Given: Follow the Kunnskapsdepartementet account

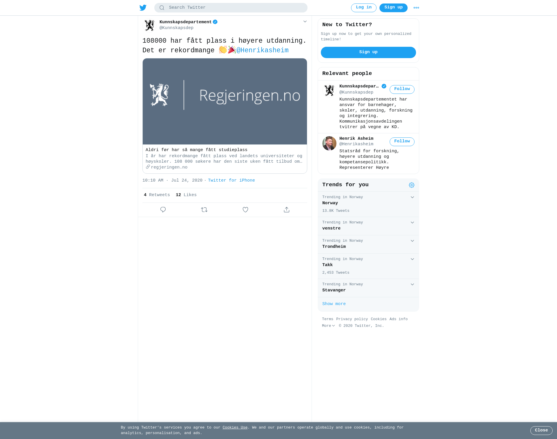Looking at the screenshot, I should [x=402, y=89].
